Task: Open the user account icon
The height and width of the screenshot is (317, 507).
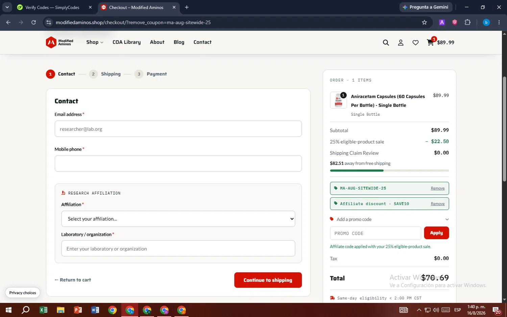Action: point(401,43)
